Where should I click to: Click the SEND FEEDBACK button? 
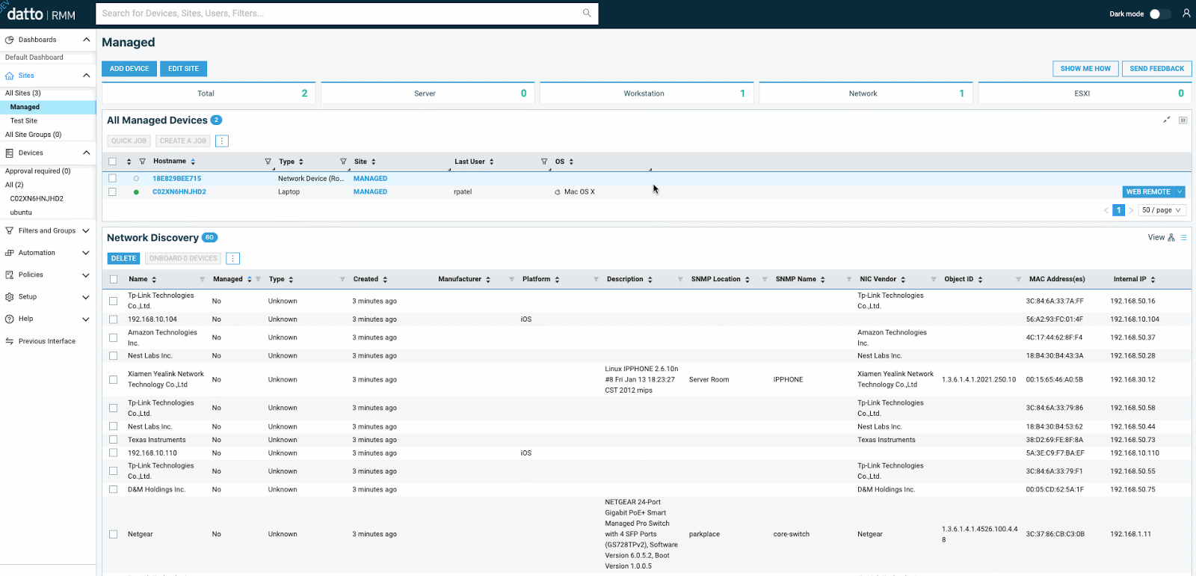coord(1156,69)
